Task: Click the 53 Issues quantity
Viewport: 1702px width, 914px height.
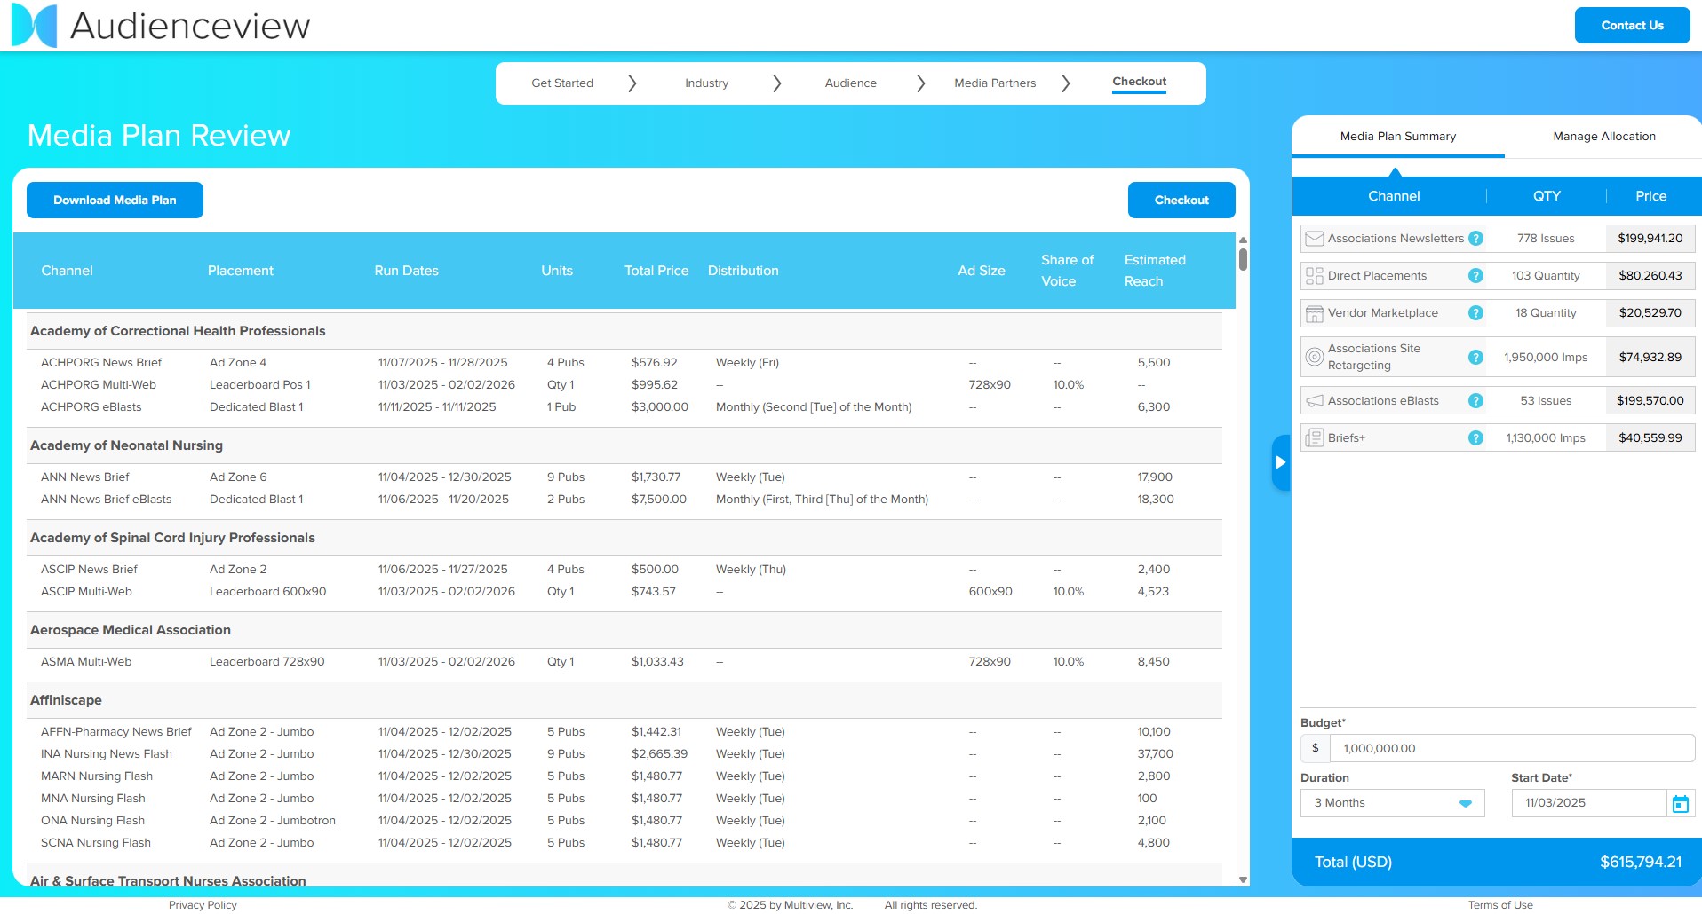Action: [x=1546, y=401]
